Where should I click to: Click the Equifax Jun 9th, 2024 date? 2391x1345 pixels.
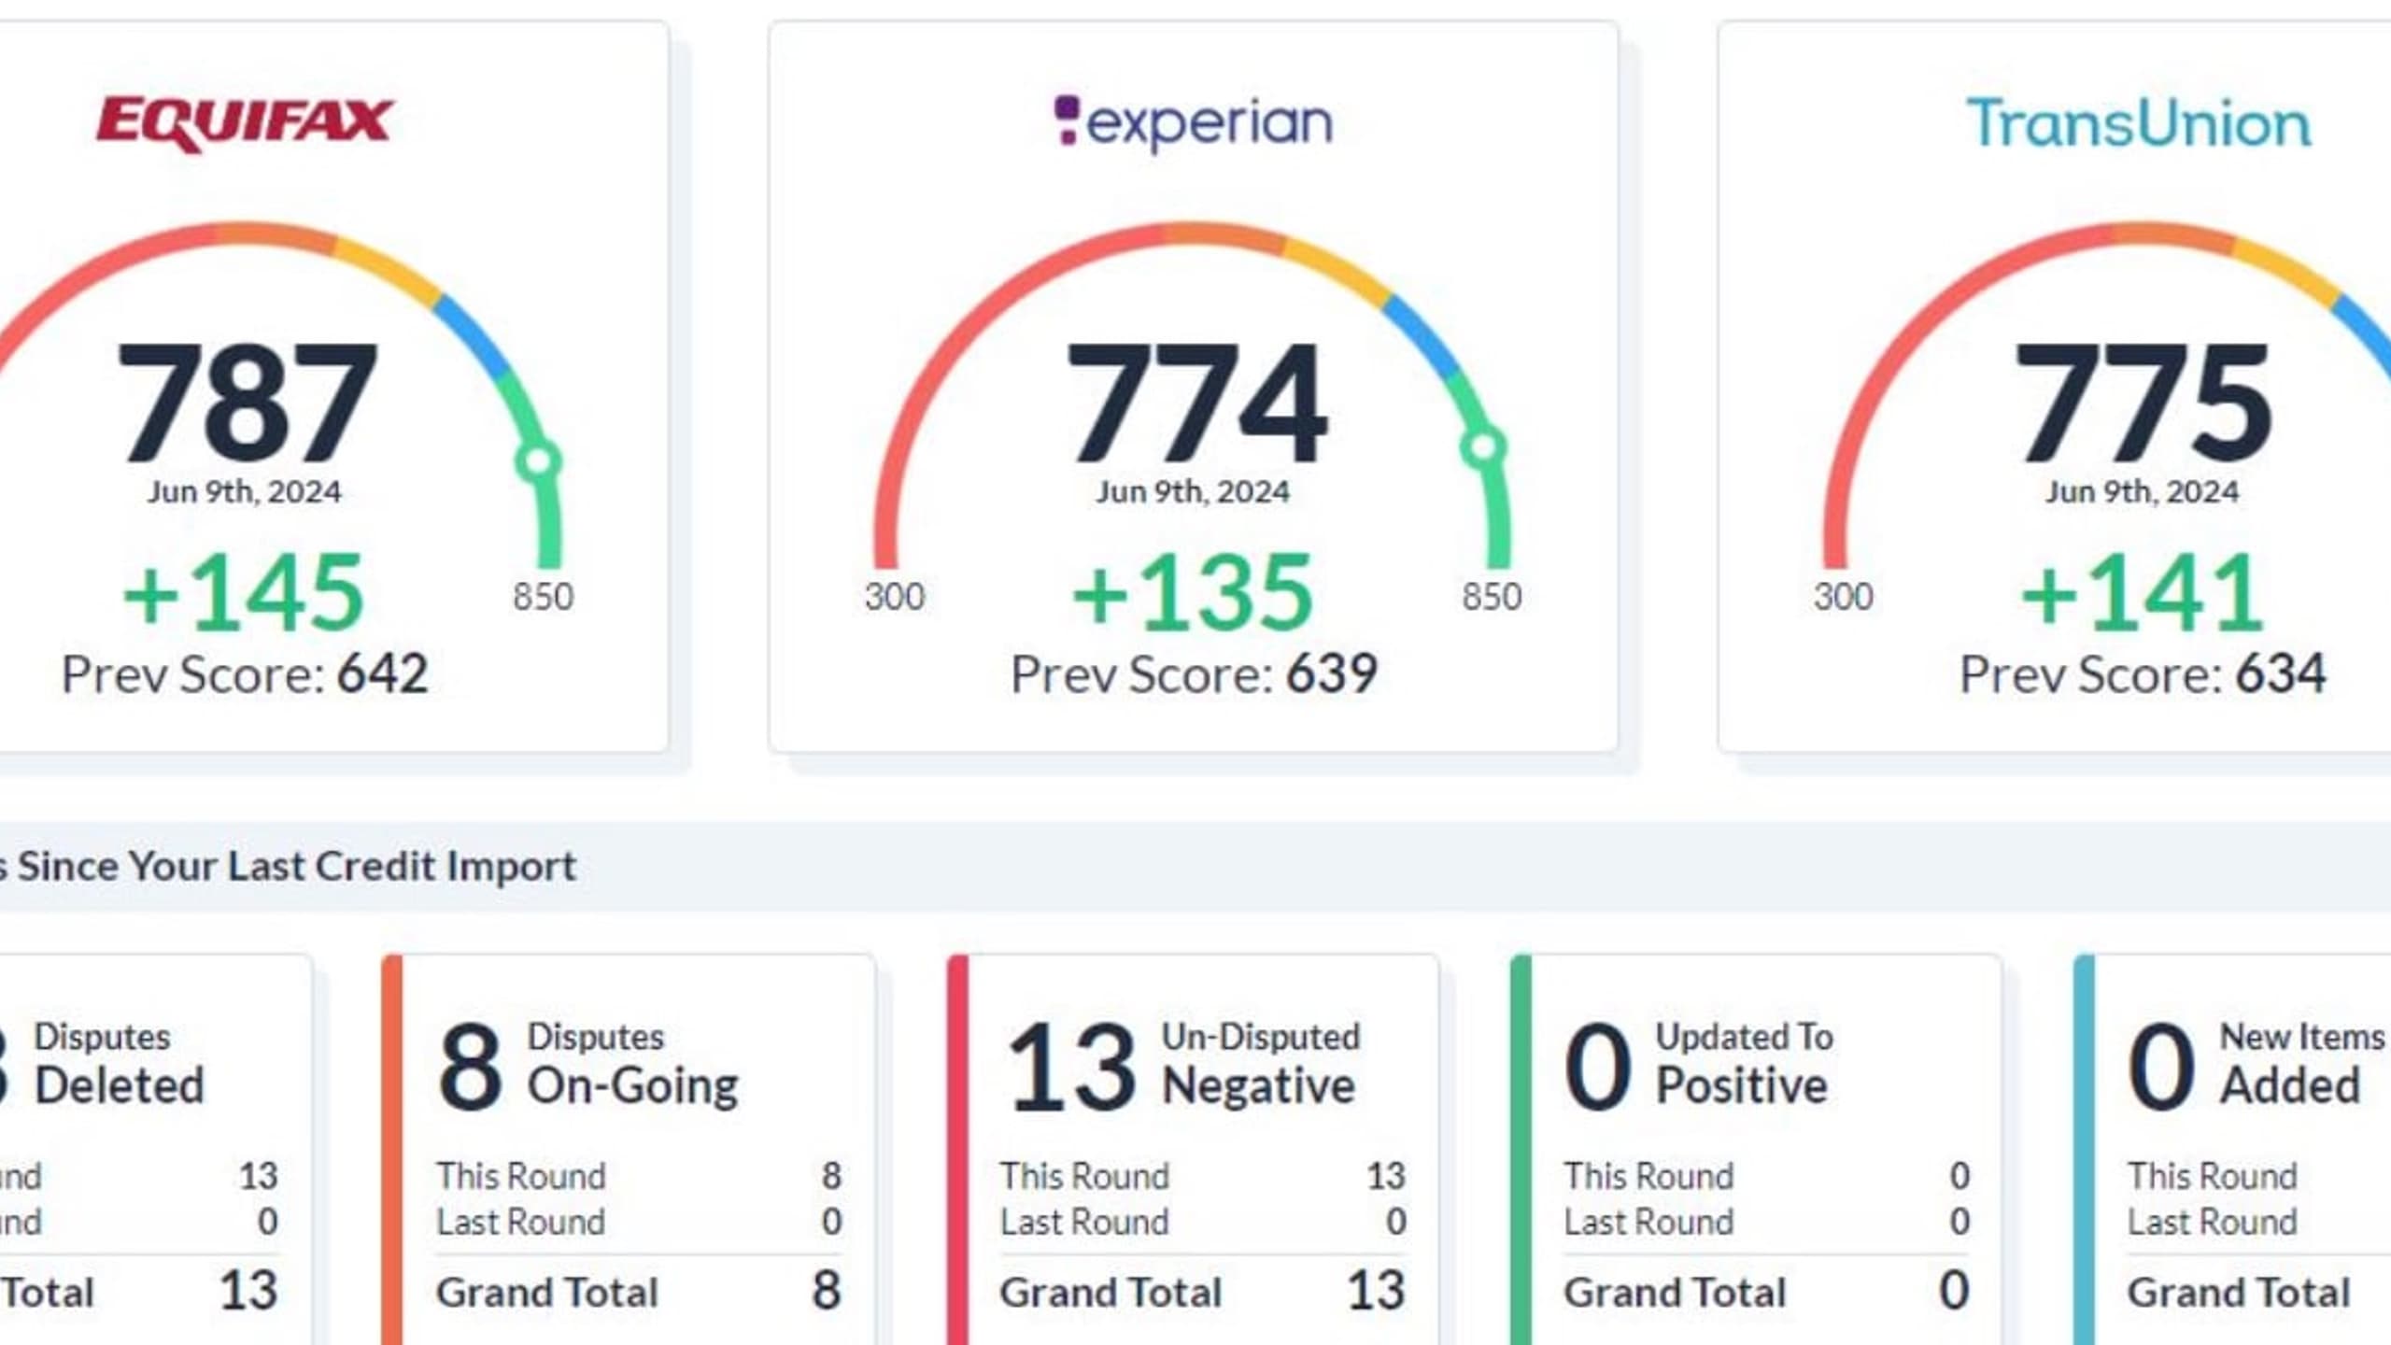click(x=244, y=492)
